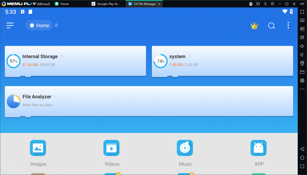307x175 pixels.
Task: Click the arrow next to system
Action: click(x=189, y=56)
